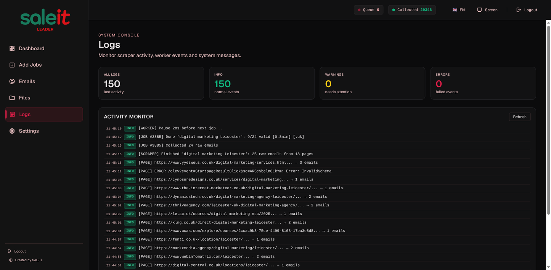
Task: Open the Dashboard menu item
Action: pos(44,48)
